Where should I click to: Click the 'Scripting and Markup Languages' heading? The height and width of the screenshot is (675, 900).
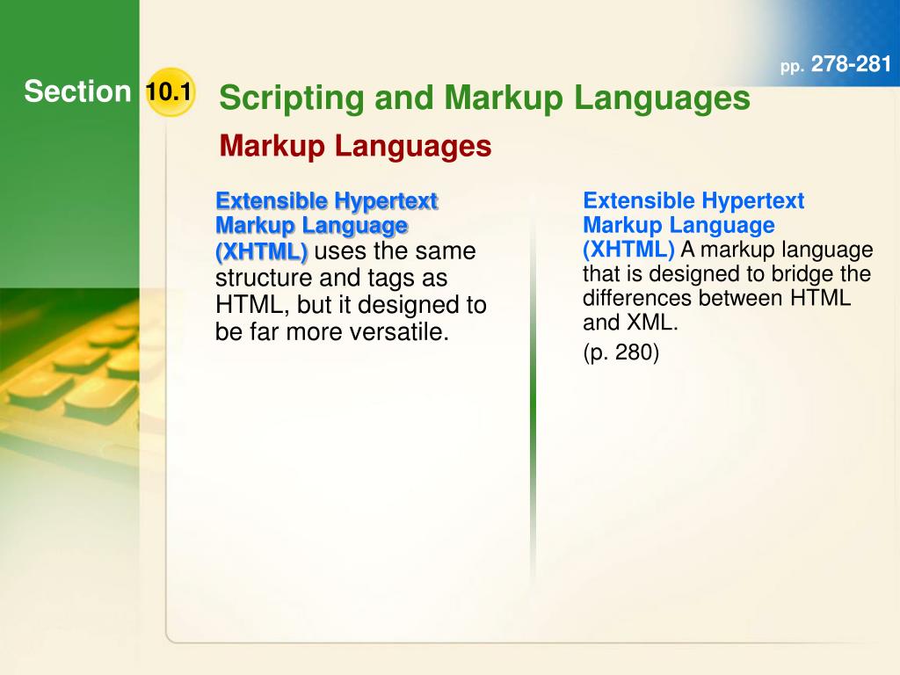coord(484,98)
